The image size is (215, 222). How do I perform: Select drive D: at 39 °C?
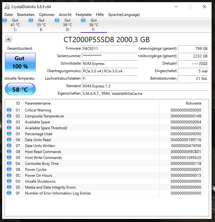[x=67, y=25]
